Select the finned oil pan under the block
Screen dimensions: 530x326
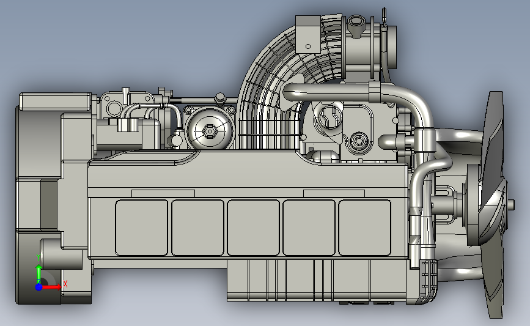[316, 280]
